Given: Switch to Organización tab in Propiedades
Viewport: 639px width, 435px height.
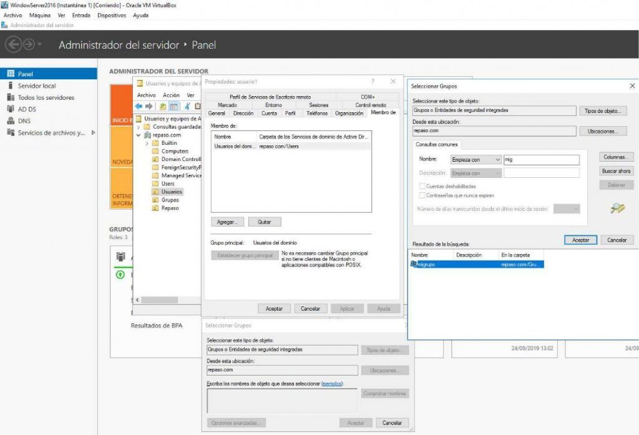Looking at the screenshot, I should 349,114.
